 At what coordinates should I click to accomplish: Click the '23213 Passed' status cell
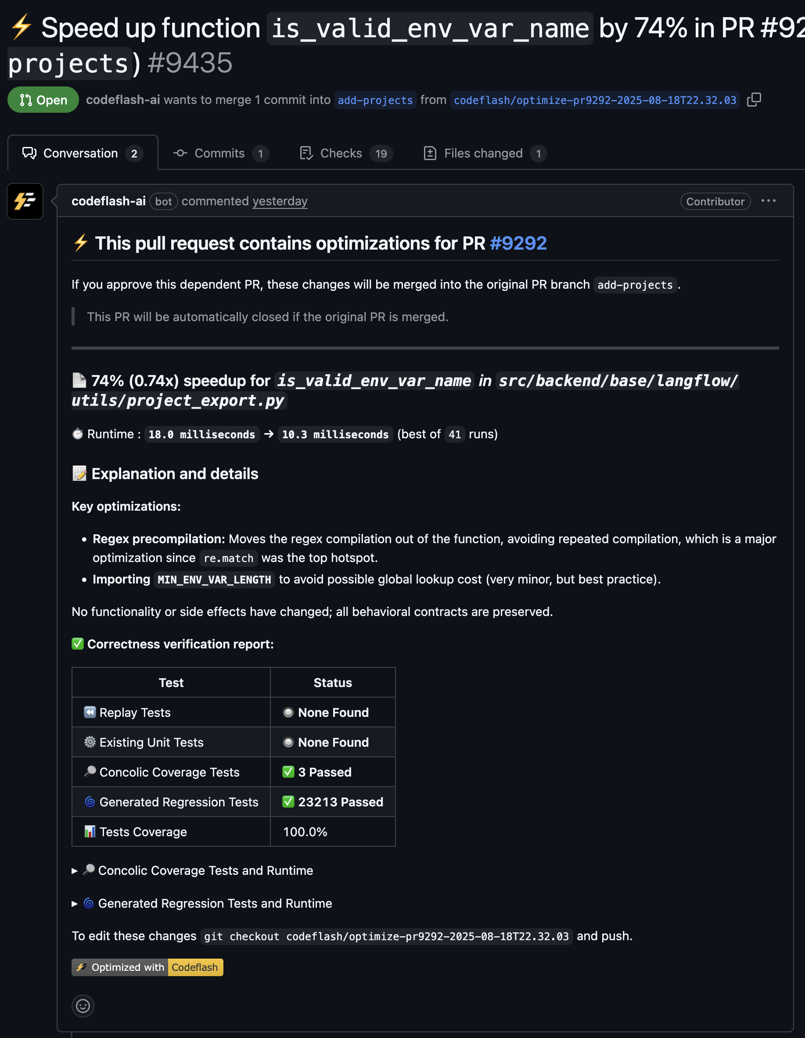[x=333, y=802]
